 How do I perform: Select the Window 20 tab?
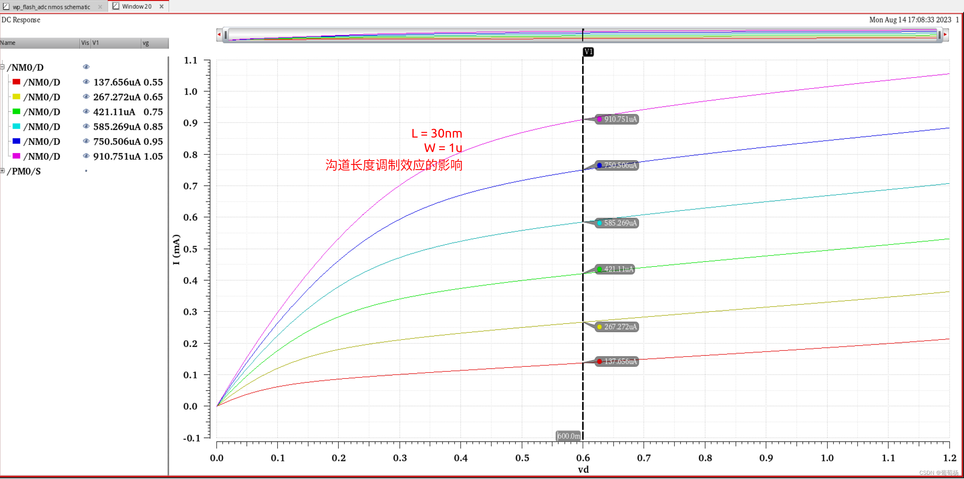(x=136, y=6)
